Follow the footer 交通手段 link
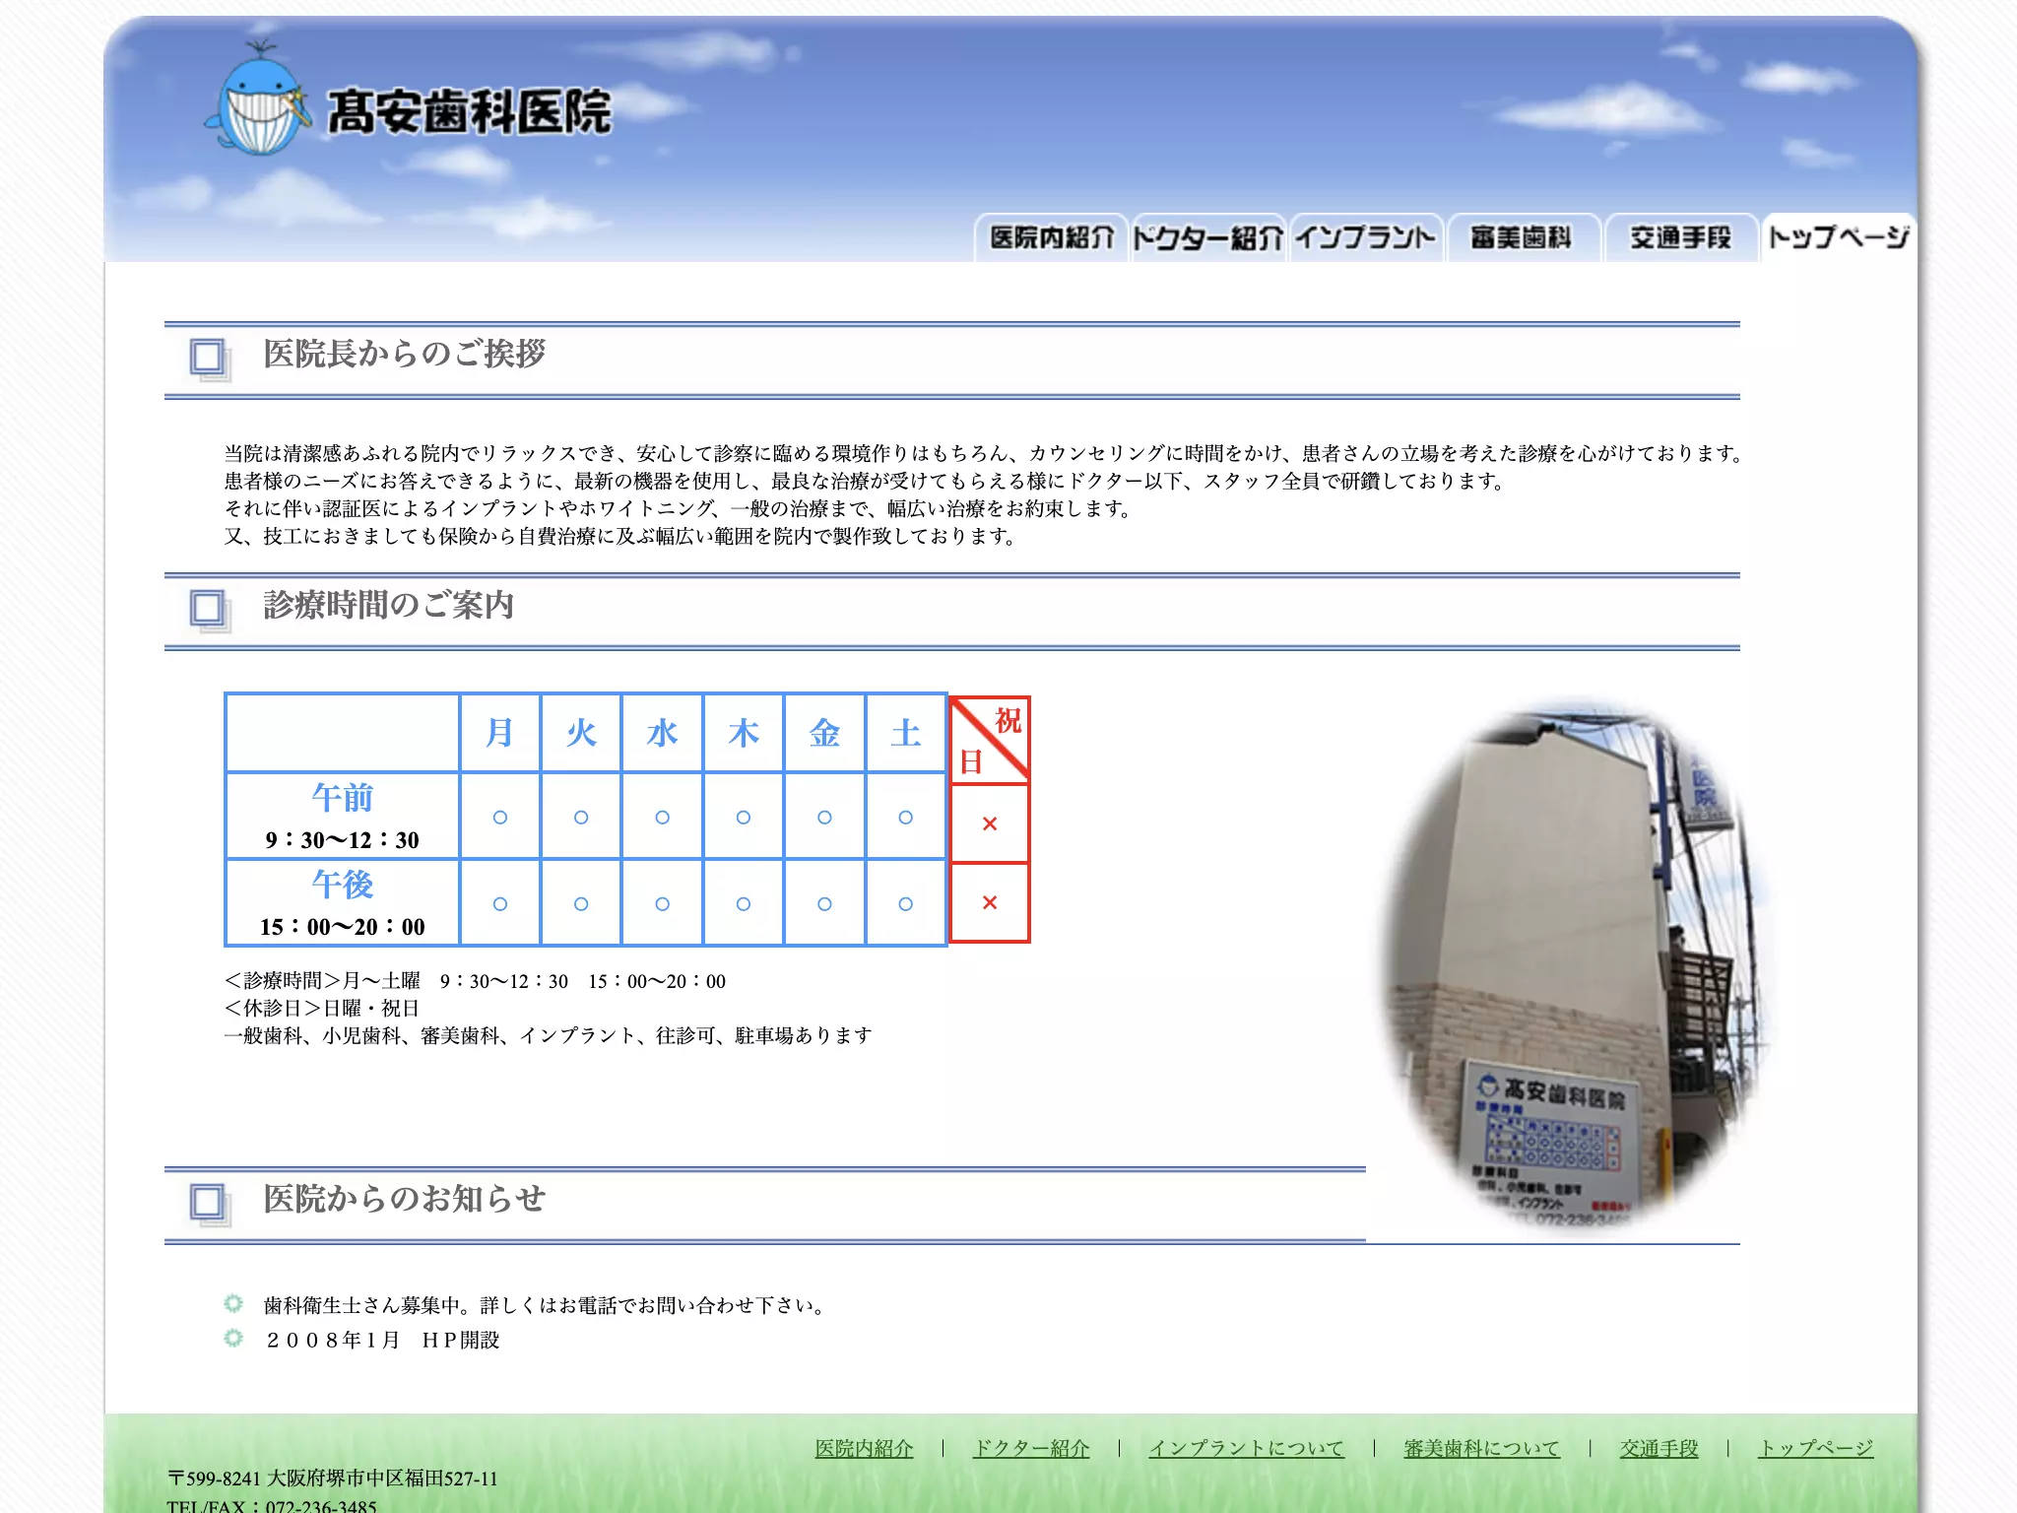The image size is (2017, 1513). 1659,1448
